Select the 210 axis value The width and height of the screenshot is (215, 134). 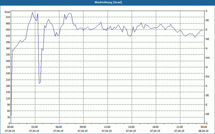[x=8, y=80]
